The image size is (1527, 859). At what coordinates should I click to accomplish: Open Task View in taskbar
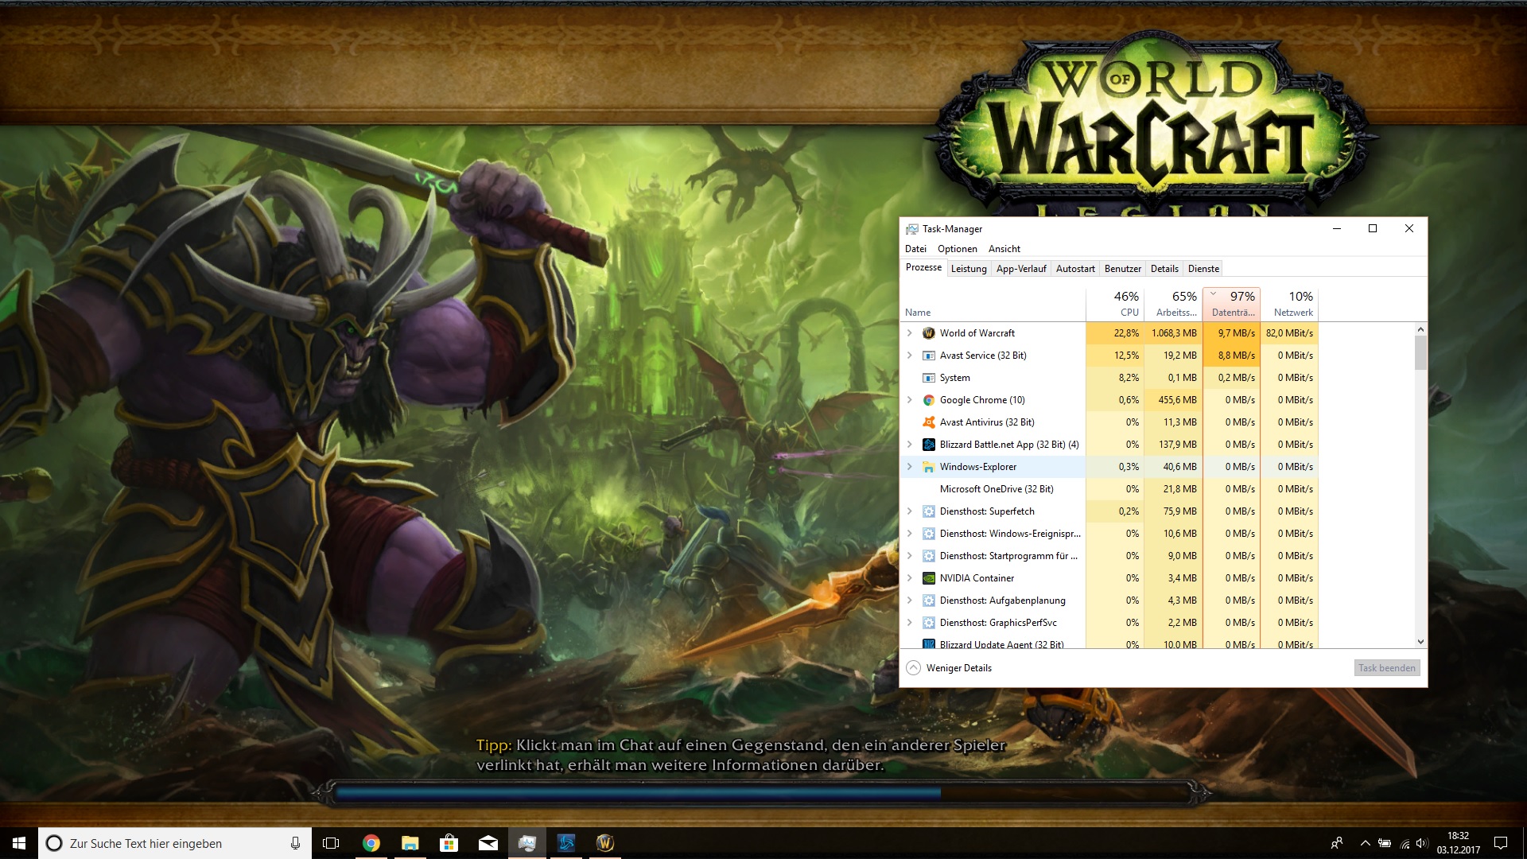pyautogui.click(x=331, y=843)
